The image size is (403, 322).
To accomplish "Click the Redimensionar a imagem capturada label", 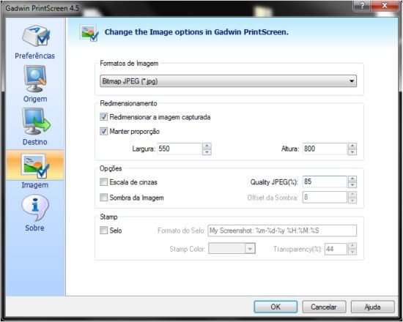I will [x=160, y=117].
